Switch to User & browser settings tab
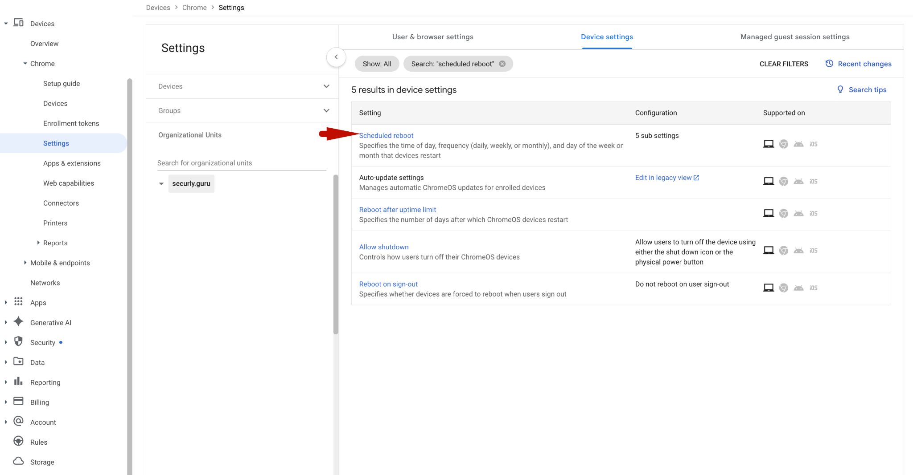The width and height of the screenshot is (913, 475). tap(432, 37)
